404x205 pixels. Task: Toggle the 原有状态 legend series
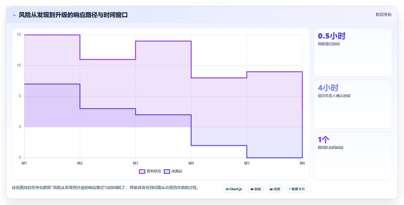click(x=150, y=171)
